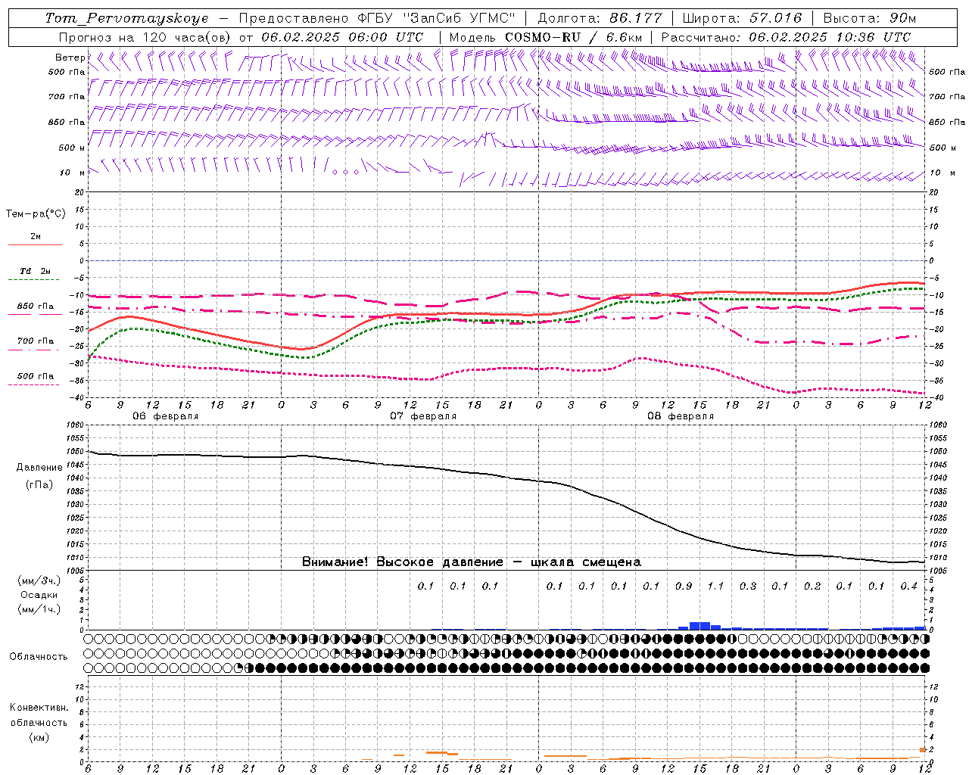Click the '(км)' convective cloud unit label
The width and height of the screenshot is (969, 775).
pyautogui.click(x=39, y=736)
